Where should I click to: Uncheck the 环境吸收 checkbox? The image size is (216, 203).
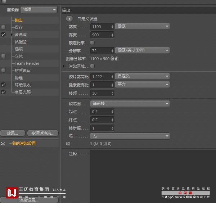coord(3,85)
